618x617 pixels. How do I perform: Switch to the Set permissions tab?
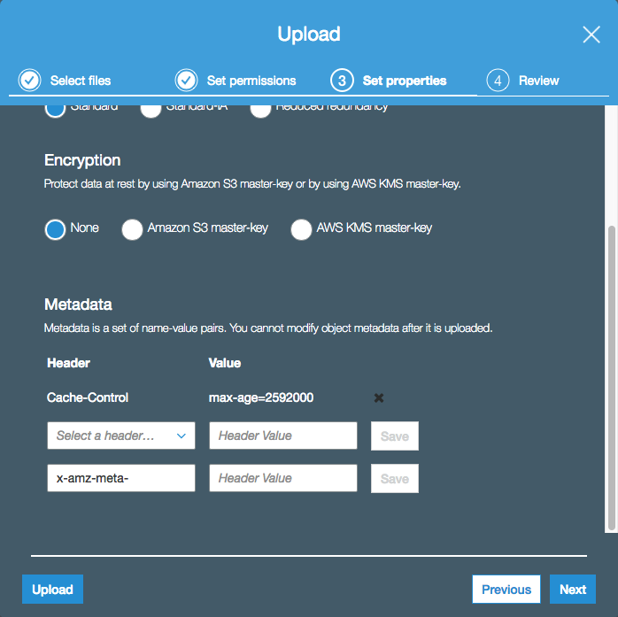pos(251,81)
